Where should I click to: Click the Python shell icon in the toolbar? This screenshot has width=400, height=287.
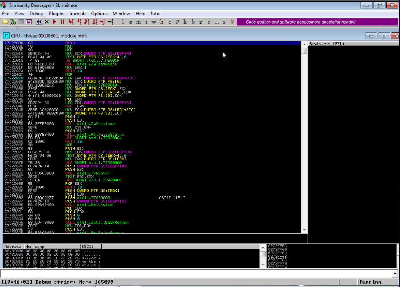point(29,22)
